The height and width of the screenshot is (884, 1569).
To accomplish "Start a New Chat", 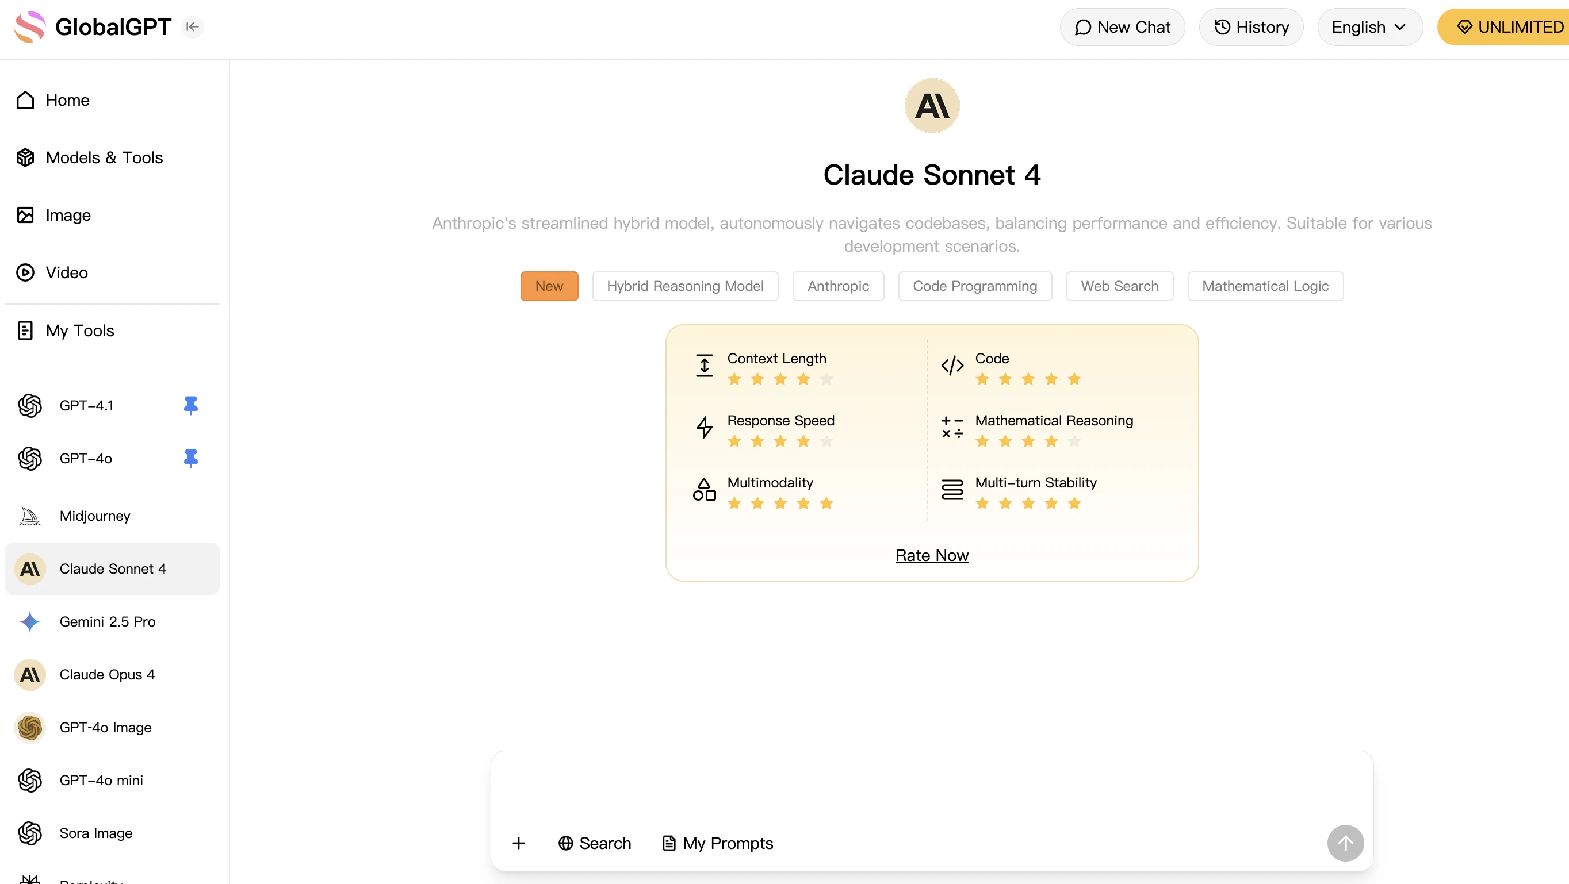I will (x=1123, y=27).
